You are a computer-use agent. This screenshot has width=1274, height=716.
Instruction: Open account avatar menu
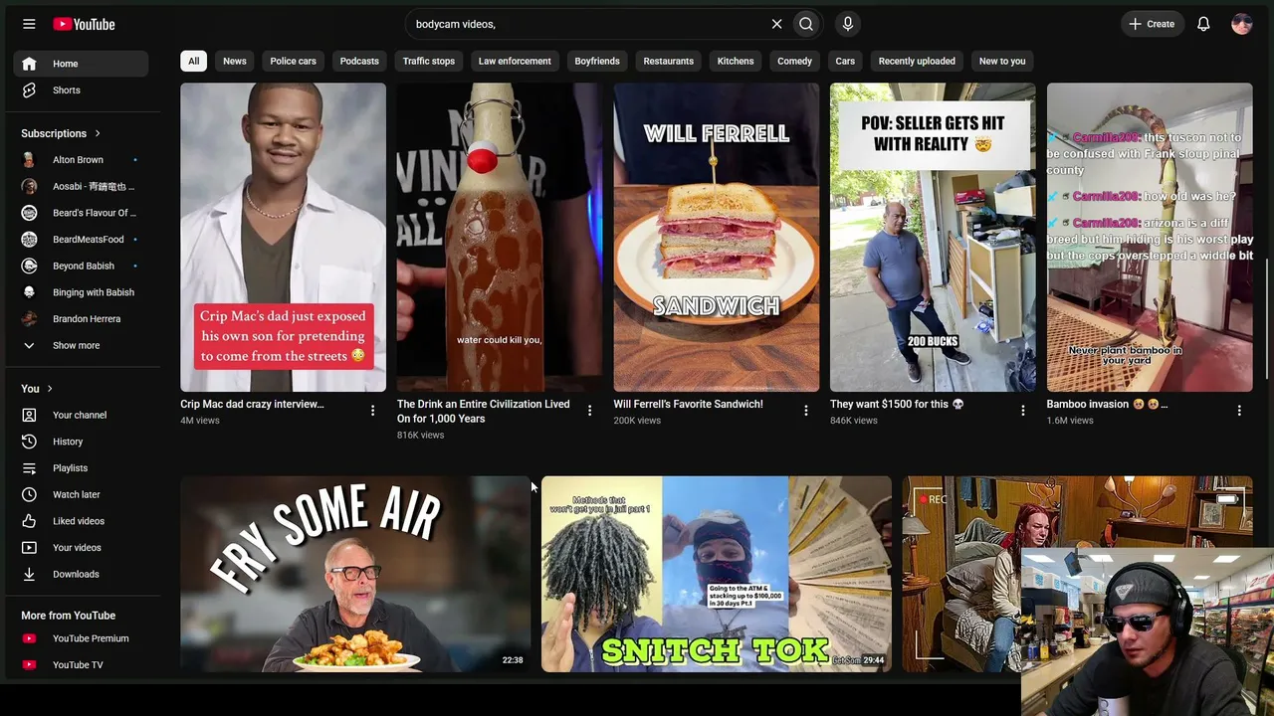[x=1241, y=24]
